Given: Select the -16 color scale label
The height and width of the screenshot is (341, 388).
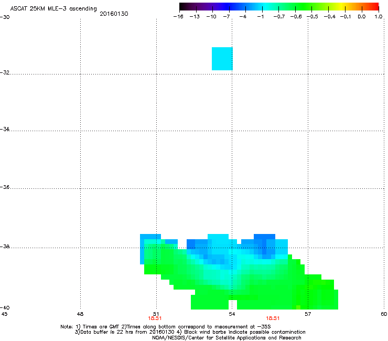Looking at the screenshot, I should [x=178, y=17].
